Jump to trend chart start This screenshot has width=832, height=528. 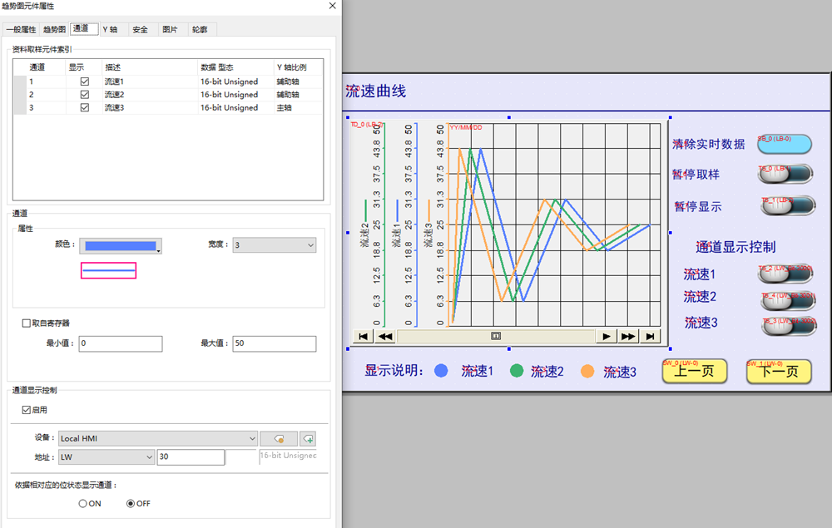(363, 336)
